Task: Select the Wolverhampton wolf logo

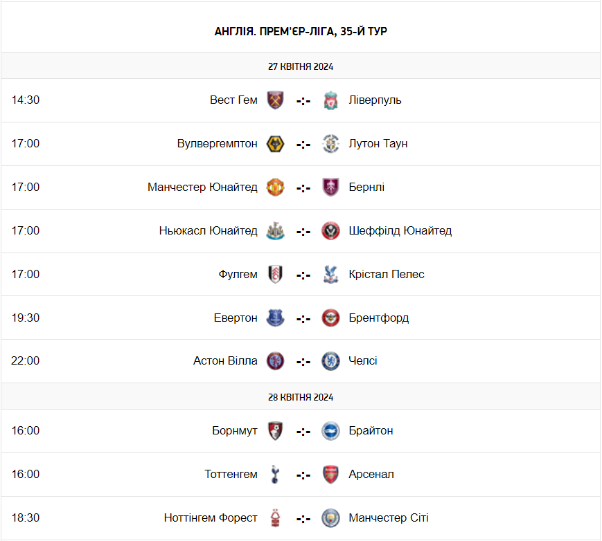Action: [x=275, y=144]
